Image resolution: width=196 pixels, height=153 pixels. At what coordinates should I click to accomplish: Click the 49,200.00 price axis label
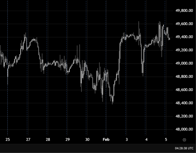(x=184, y=50)
